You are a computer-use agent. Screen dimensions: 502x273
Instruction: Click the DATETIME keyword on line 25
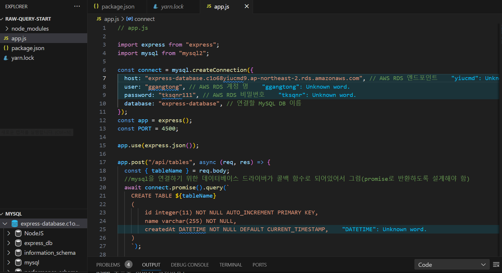click(192, 229)
